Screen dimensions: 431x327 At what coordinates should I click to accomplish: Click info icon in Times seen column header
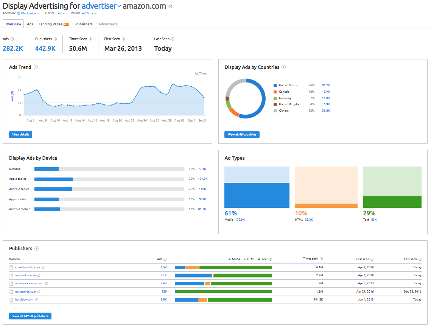[321, 259]
